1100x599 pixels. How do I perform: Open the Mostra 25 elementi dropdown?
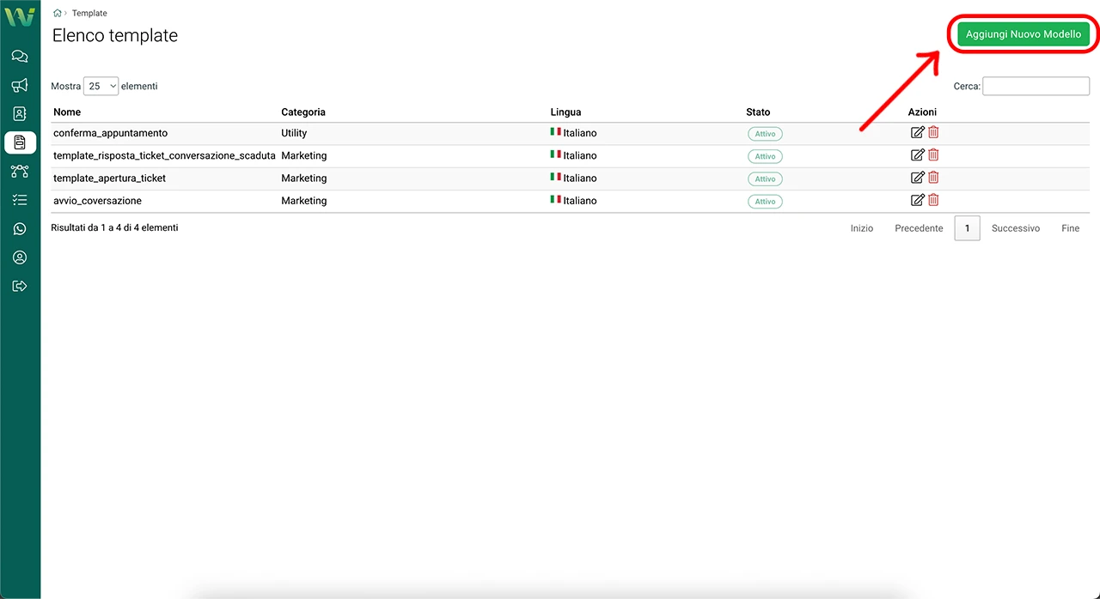[x=101, y=86]
